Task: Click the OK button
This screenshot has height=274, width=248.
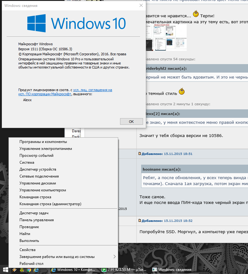Action: coord(131,122)
